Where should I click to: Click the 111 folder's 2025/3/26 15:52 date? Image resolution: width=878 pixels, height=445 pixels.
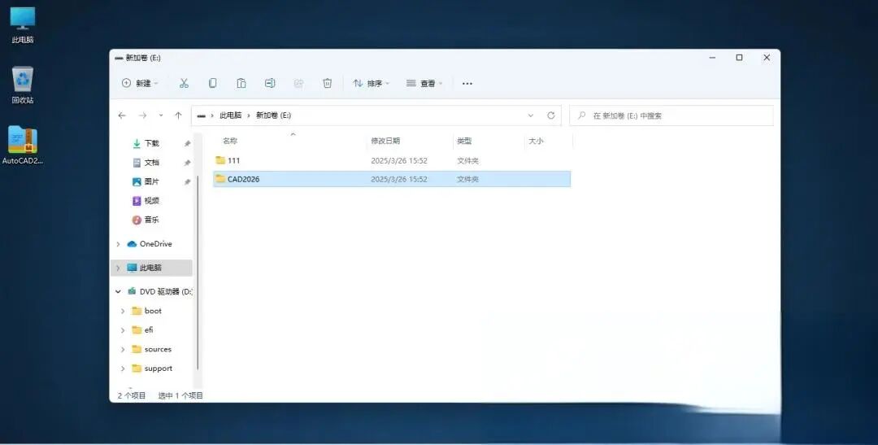[x=398, y=161]
